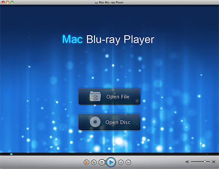
Task: Close the Mac Blu-ray Player window
Action: tap(3, 2)
